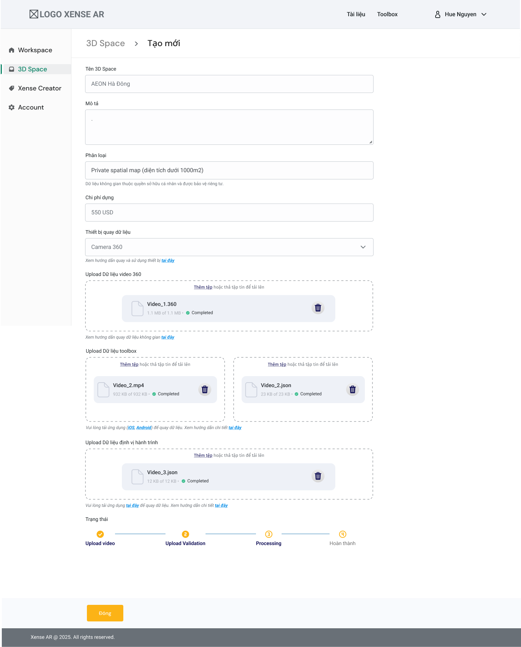Delete the Video_3.json file

point(318,476)
